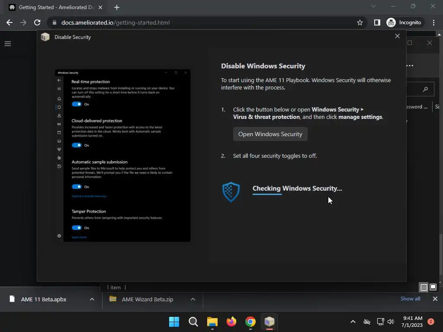Click the three-dot more options in background window
Viewport: 443px width, 332px height.
tap(410, 66)
